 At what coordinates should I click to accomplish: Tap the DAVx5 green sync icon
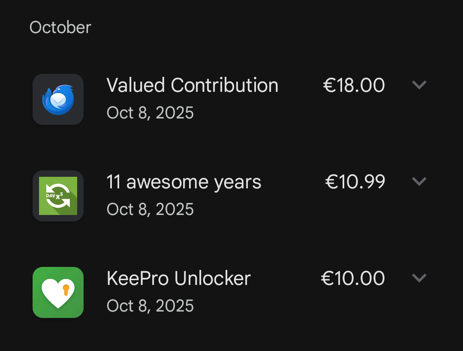tap(58, 196)
